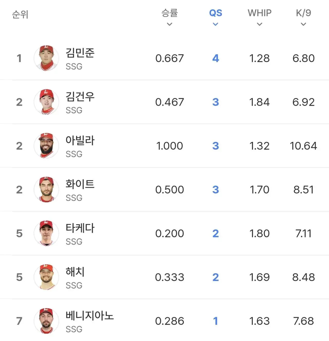Open 아빌라 name link
329x341 pixels.
pyautogui.click(x=80, y=140)
